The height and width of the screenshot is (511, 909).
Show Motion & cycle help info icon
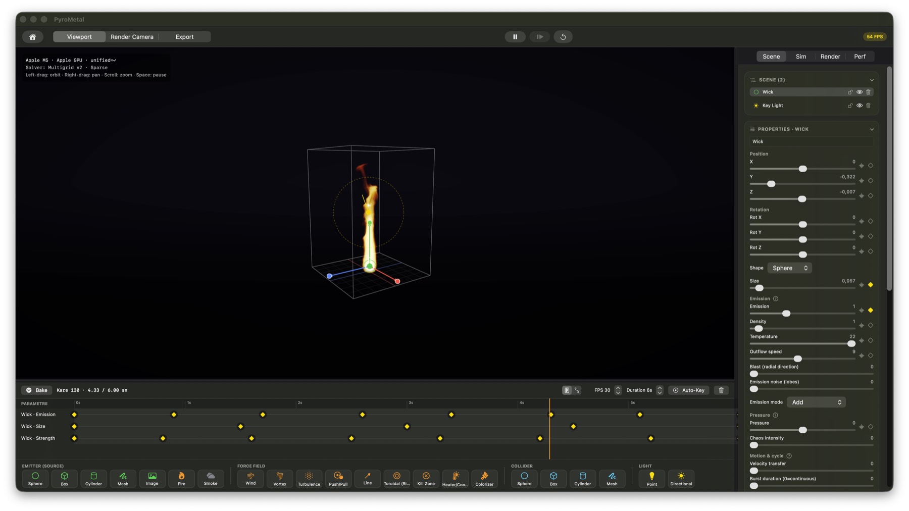pyautogui.click(x=789, y=456)
